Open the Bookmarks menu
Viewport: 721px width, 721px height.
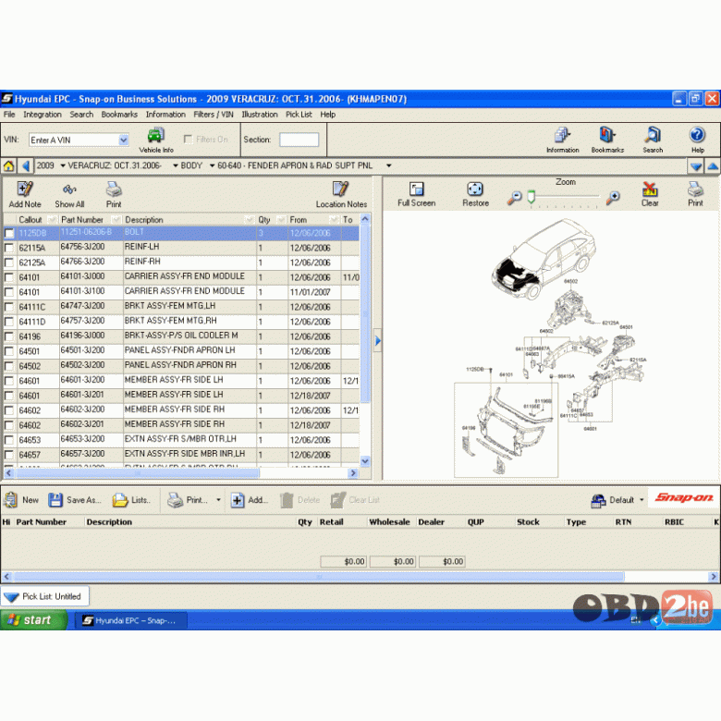(119, 115)
